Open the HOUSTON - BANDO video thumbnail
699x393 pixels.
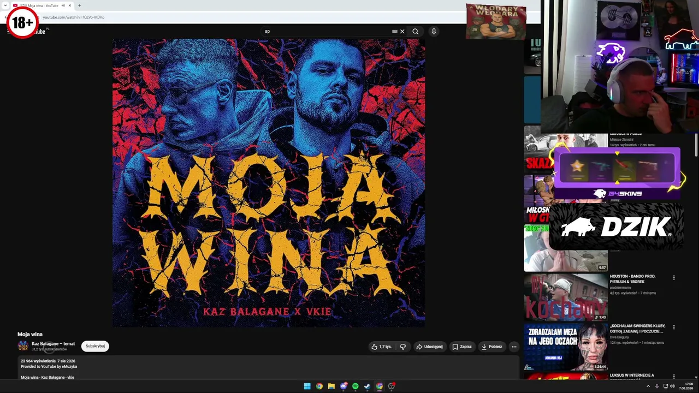(566, 297)
